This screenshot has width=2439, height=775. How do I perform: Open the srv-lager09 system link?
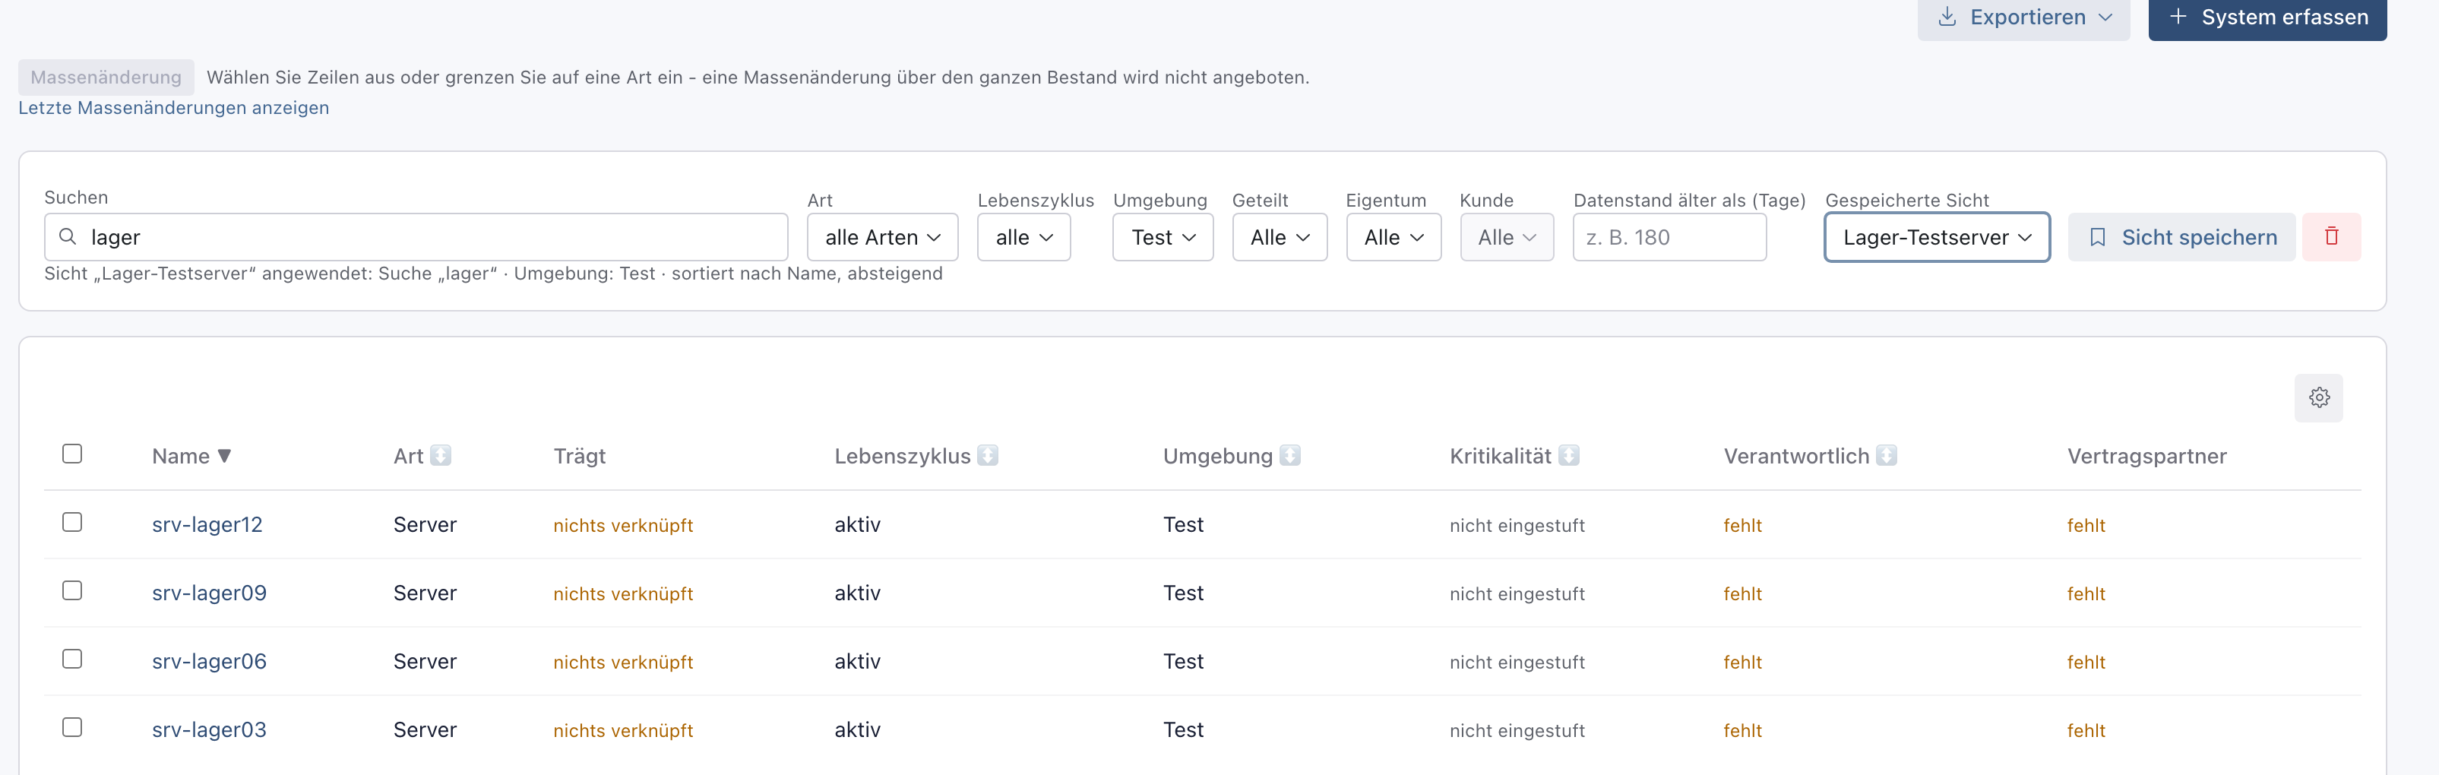(209, 593)
